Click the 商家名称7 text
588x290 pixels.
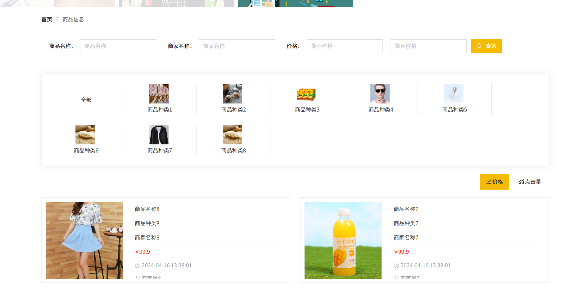pos(406,238)
